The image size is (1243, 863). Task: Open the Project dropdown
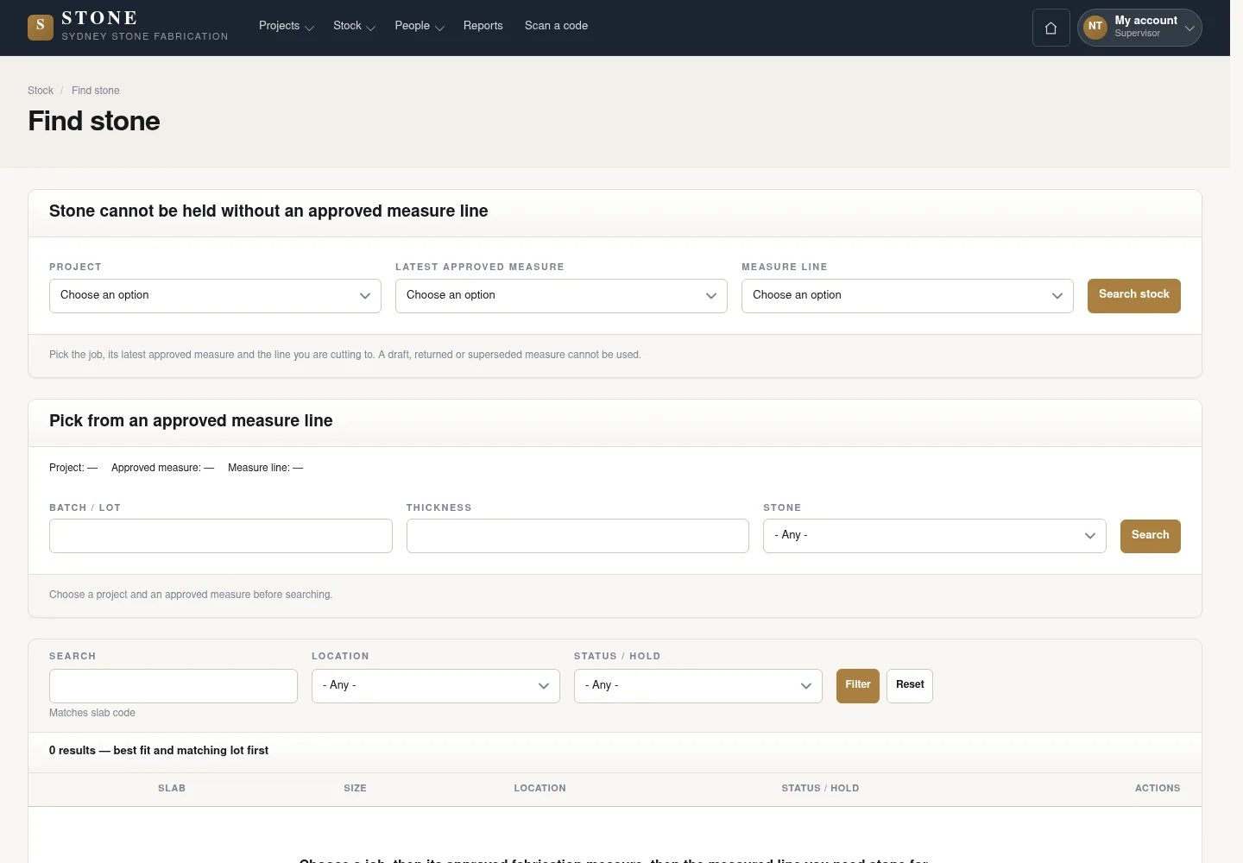[x=215, y=296]
